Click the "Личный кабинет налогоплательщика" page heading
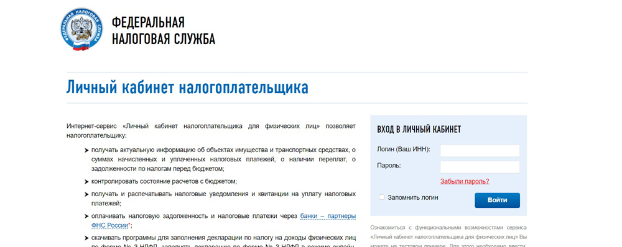This screenshot has height=247, width=622. [187, 88]
